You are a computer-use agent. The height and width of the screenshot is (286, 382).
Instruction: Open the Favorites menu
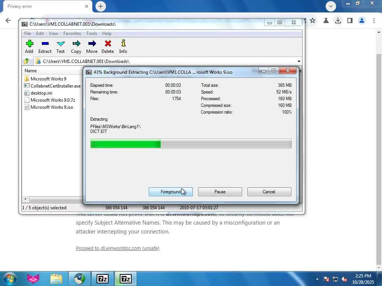click(72, 33)
